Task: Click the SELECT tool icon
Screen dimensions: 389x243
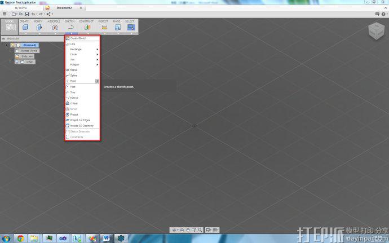Action: (x=131, y=28)
